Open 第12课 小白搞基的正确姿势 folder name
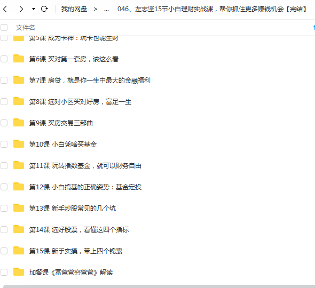315x288 pixels. (85, 187)
